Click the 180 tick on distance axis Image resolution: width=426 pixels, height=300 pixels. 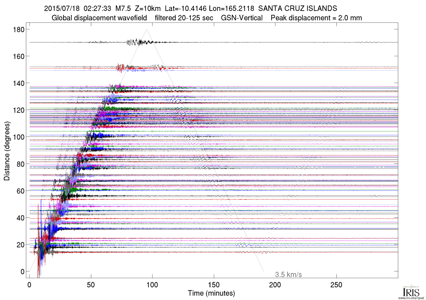(19, 30)
